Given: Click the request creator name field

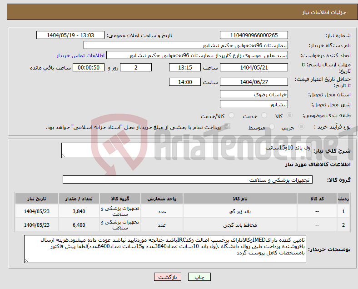Looking at the screenshot, I should click(x=197, y=55).
